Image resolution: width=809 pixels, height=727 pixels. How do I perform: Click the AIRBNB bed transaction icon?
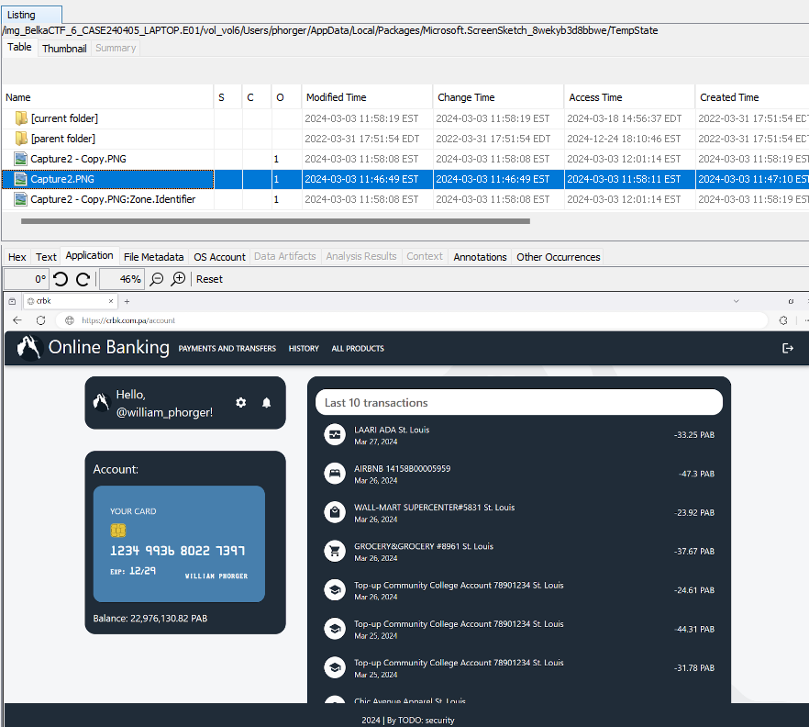(334, 474)
